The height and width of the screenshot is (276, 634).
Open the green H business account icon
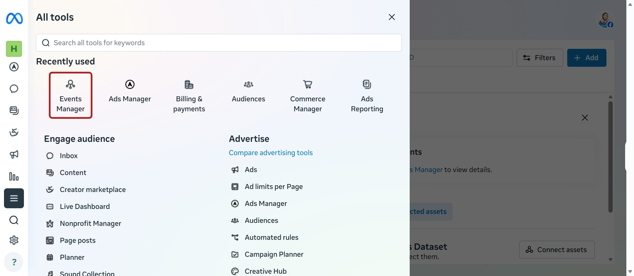pyautogui.click(x=14, y=49)
